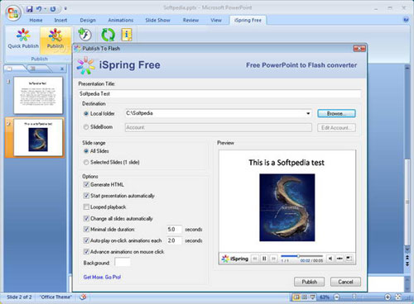Toggle Minimal slide duration checkbox
The width and height of the screenshot is (414, 304).
(86, 229)
